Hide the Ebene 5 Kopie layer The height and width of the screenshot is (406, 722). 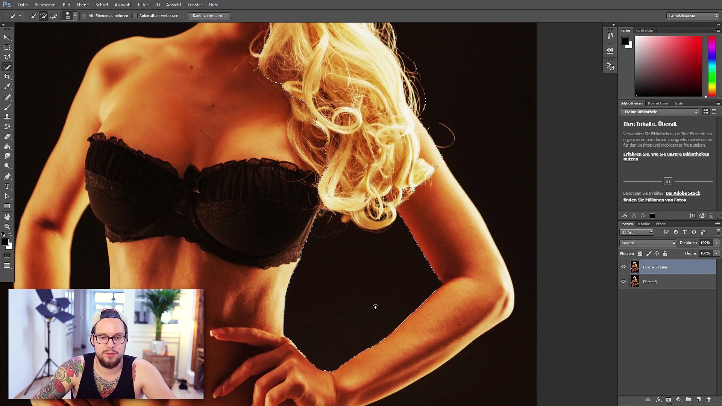tap(623, 267)
